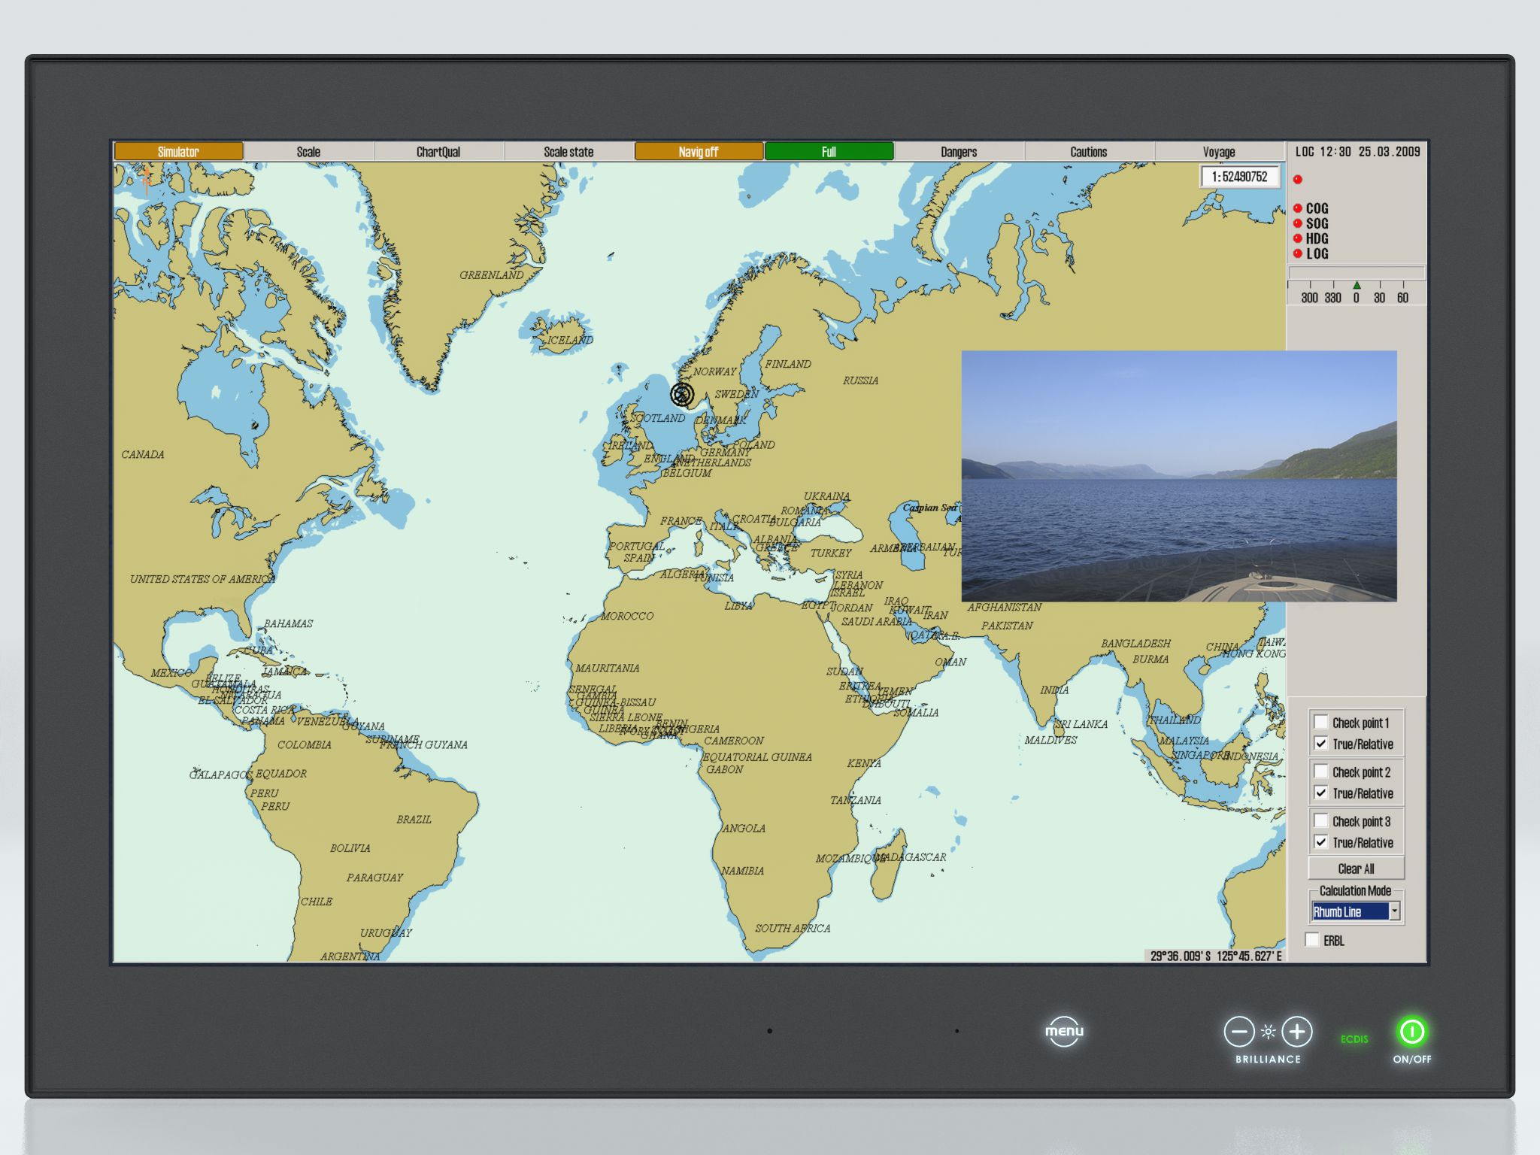
Task: Expand the Calculation Mode dropdown arrow
Action: [x=1395, y=911]
